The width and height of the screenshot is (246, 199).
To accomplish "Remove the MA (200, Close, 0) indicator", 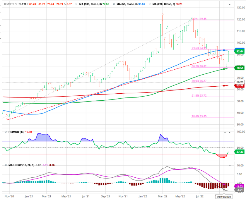I will pyautogui.click(x=150, y=4).
